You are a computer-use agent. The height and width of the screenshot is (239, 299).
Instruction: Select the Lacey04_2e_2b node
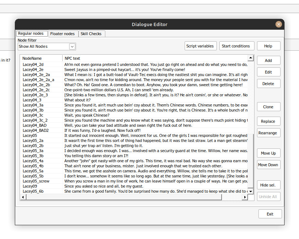[134, 85]
